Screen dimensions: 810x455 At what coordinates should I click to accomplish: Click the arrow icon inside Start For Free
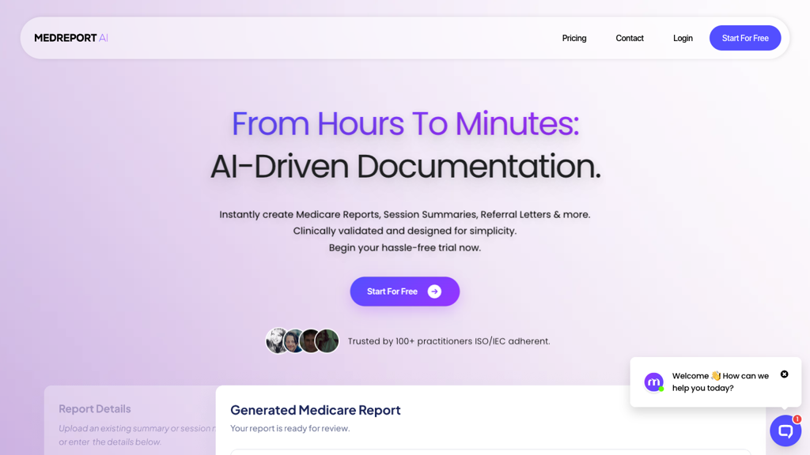(434, 291)
